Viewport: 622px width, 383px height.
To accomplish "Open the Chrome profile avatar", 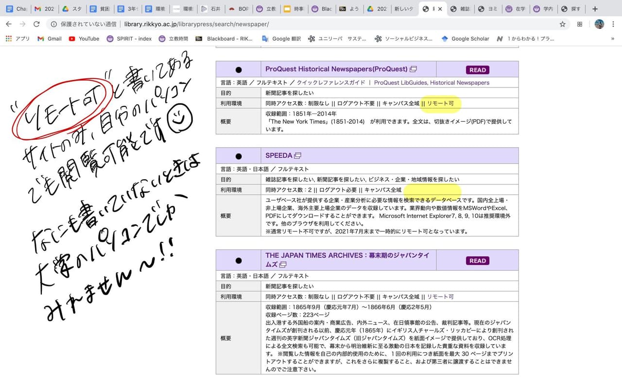I will (x=599, y=24).
